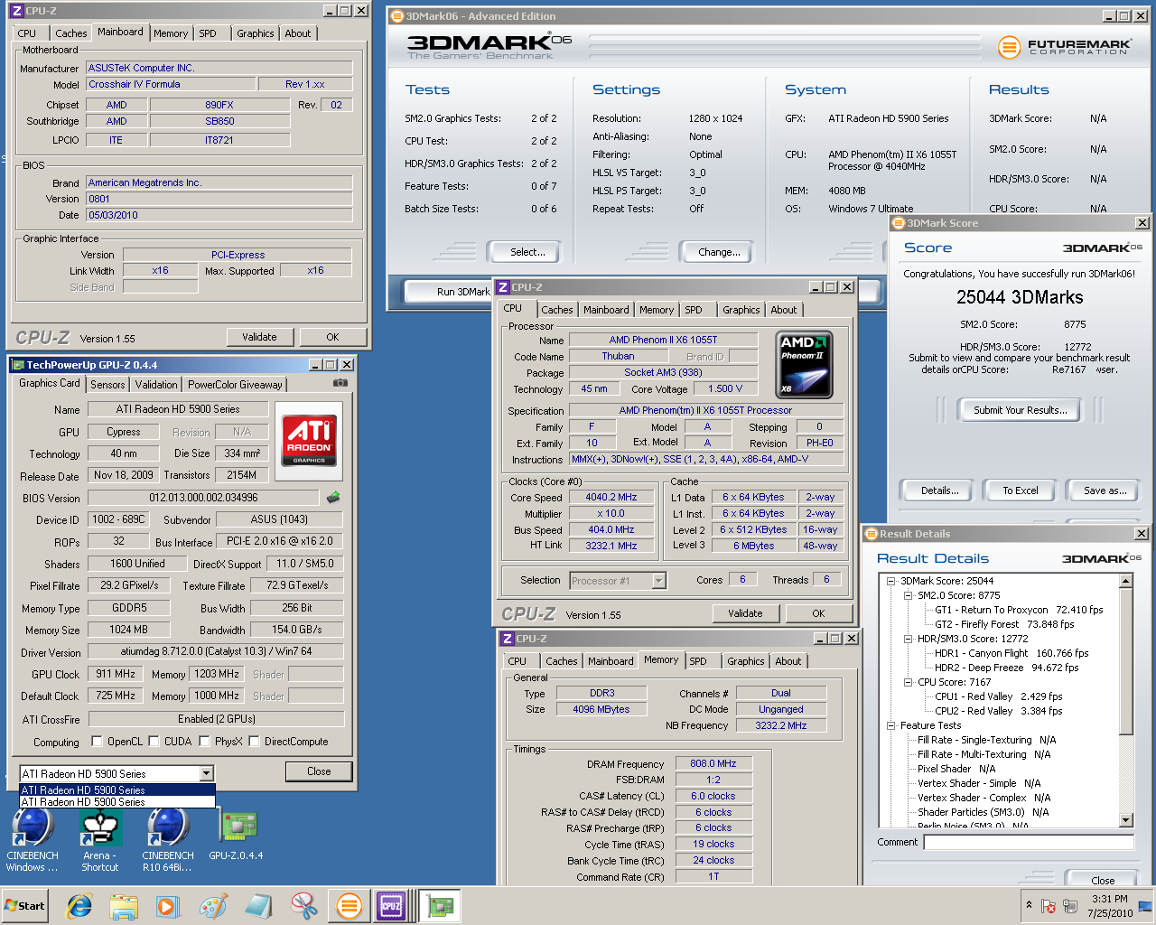Click the BIOS save chip icon in GPU-Z

click(333, 497)
